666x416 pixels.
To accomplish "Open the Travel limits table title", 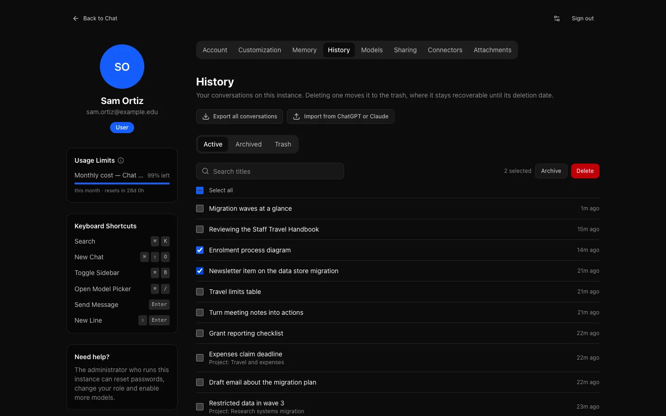I will click(235, 292).
